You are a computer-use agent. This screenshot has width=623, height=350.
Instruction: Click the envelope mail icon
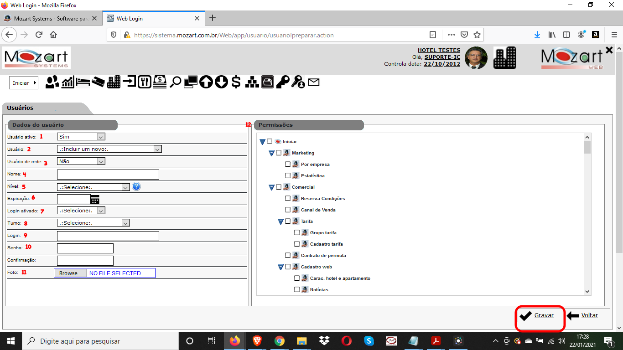click(314, 82)
